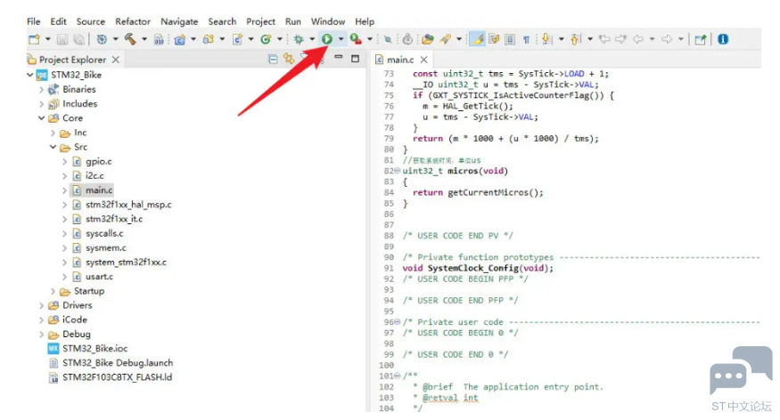Fold the micros function at line 82

pyautogui.click(x=397, y=171)
